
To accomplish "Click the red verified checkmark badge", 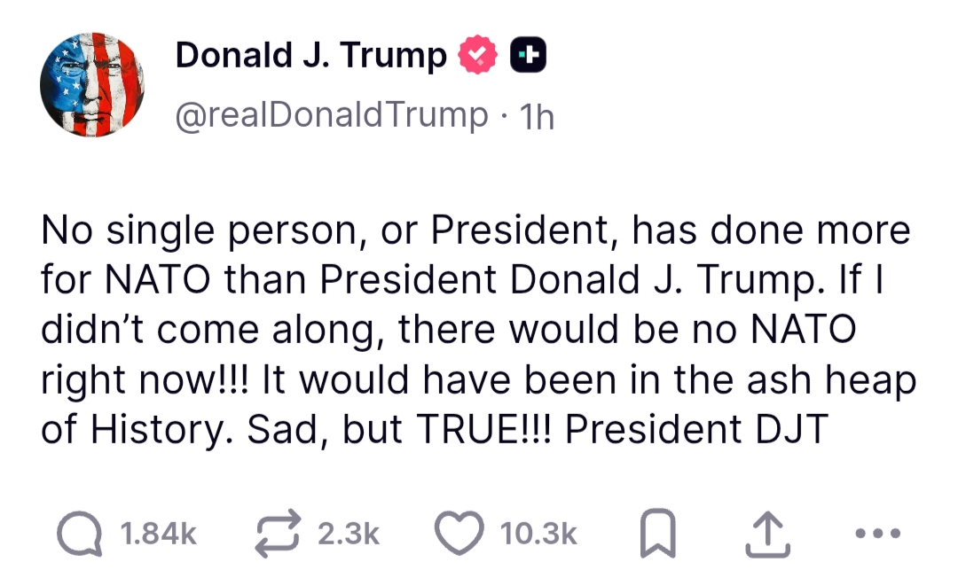I will [x=476, y=56].
